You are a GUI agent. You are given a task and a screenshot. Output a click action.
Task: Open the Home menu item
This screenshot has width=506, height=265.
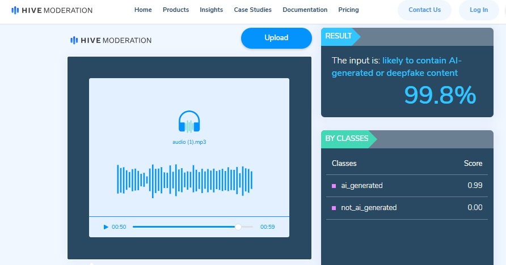(143, 10)
